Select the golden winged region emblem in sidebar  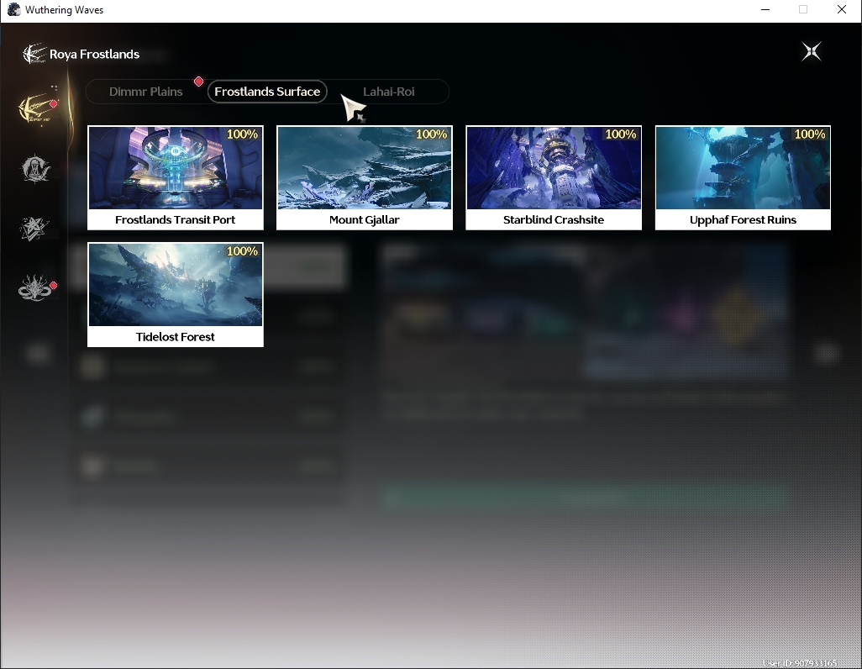coord(37,108)
